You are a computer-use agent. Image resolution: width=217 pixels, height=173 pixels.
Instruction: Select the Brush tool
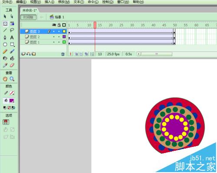pyautogui.click(x=12, y=51)
